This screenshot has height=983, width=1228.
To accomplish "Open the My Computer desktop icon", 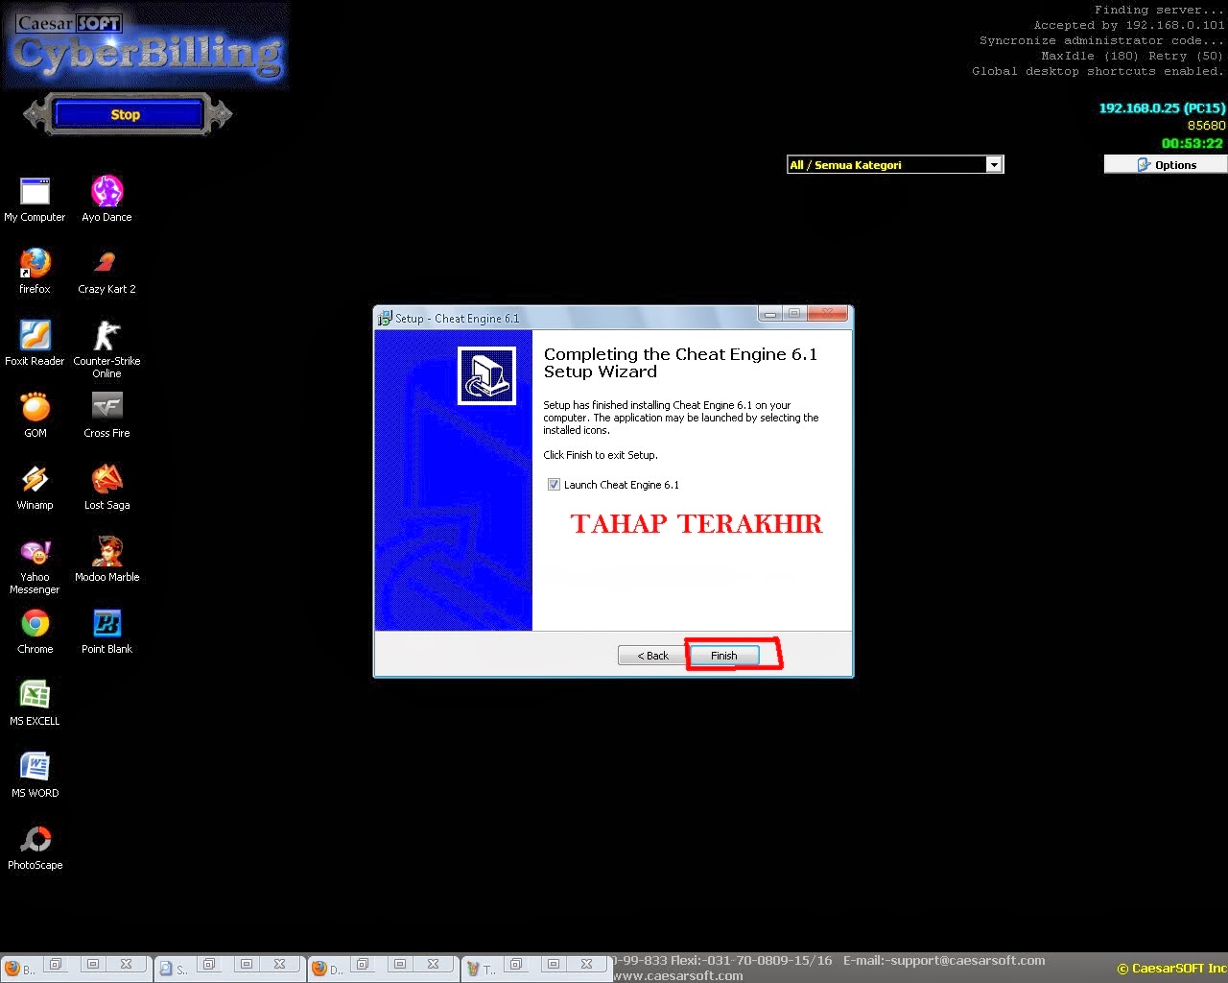I will pos(35,200).
